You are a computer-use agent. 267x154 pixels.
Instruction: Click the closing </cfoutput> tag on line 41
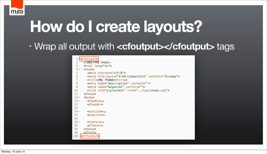click(x=90, y=136)
